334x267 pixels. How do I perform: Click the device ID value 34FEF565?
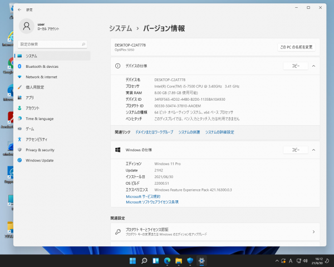tap(190, 100)
